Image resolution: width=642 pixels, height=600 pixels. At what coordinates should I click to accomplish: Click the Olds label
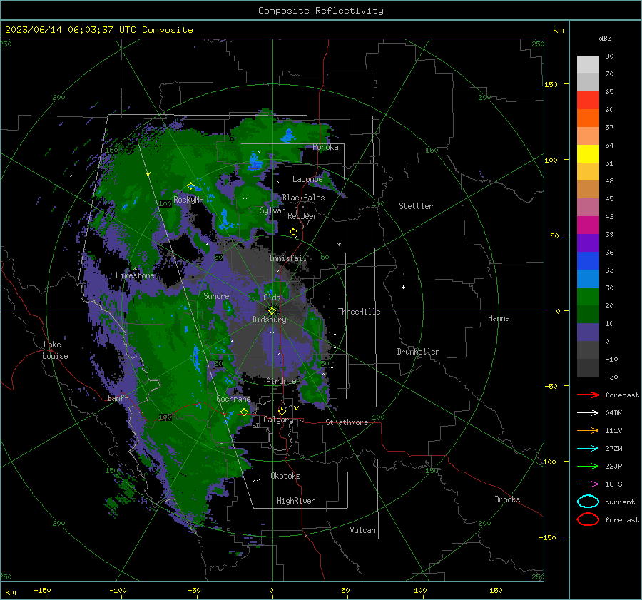[x=272, y=298]
